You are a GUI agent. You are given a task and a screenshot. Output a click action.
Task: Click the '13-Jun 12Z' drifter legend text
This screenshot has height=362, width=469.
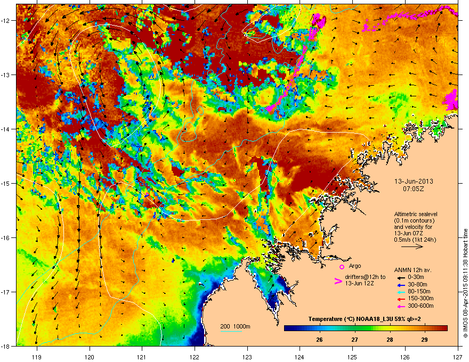coord(359,283)
